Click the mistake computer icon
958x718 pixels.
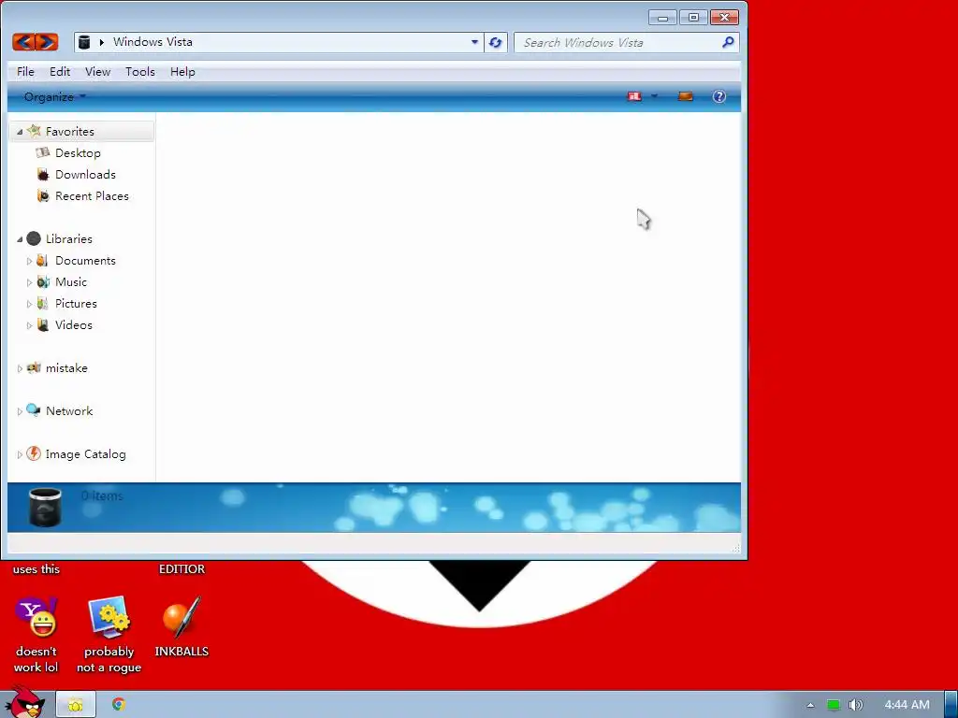(34, 367)
